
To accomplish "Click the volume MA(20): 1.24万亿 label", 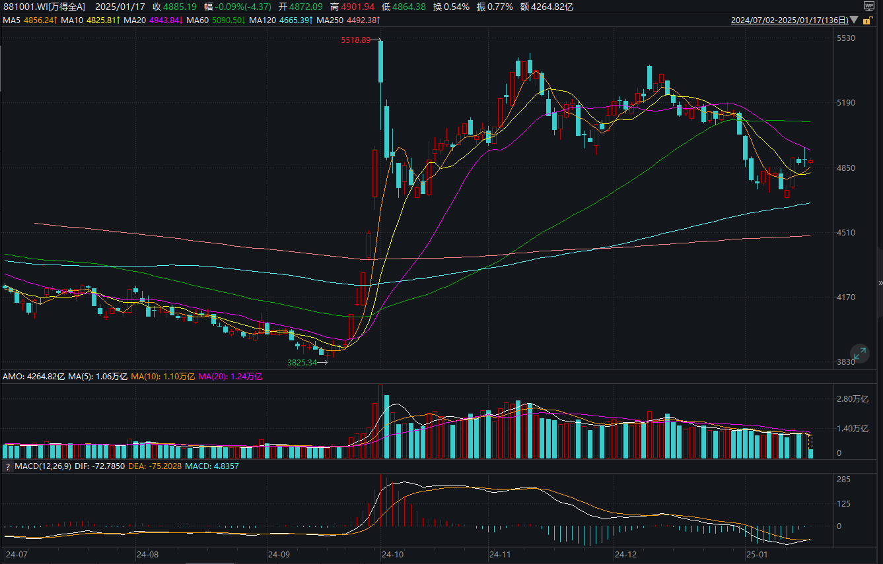I will [230, 377].
